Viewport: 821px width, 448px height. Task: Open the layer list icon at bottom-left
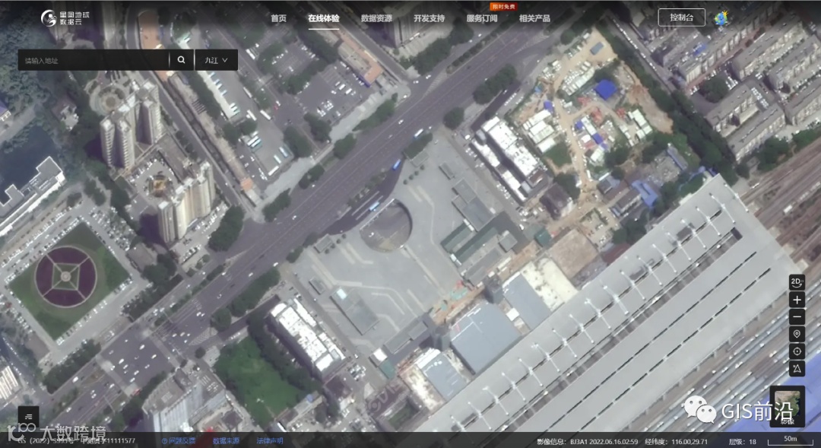click(x=28, y=417)
